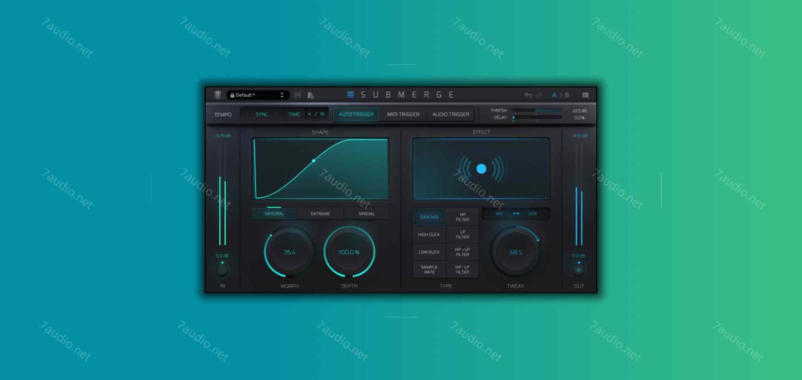This screenshot has height=380, width=802.
Task: Redo the last change
Action: point(539,95)
